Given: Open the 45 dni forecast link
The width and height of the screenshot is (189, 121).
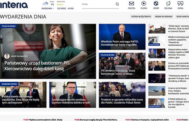Looking at the screenshot, I should [x=71, y=8].
